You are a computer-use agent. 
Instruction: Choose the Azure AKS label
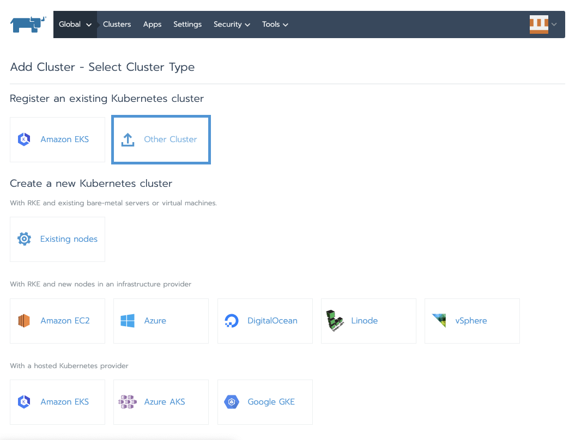tap(165, 402)
